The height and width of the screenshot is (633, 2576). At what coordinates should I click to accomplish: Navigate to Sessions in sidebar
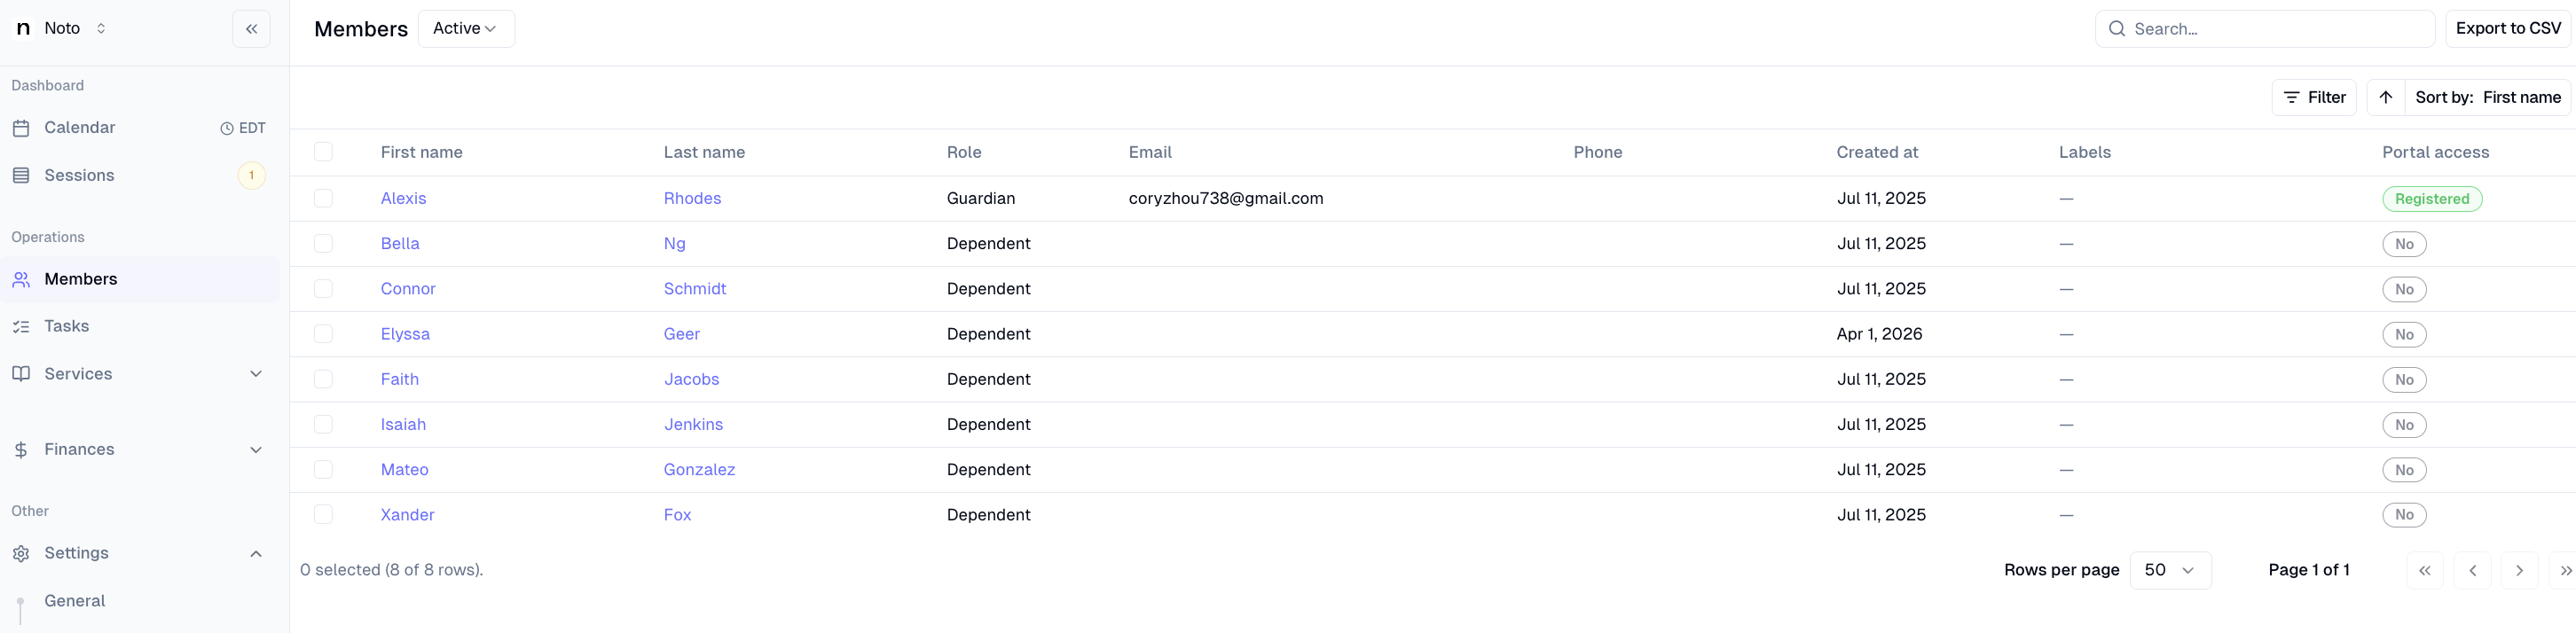click(79, 175)
